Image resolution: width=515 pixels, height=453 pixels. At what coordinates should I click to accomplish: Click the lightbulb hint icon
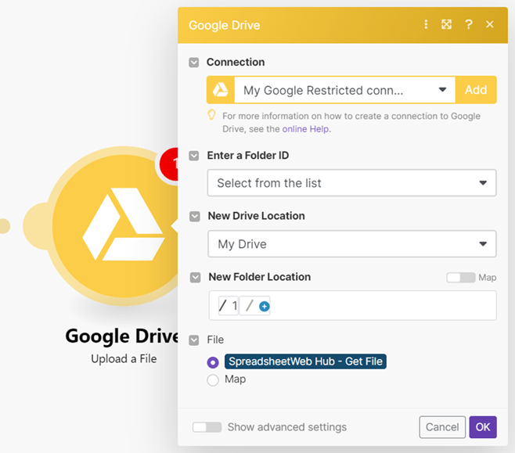click(211, 116)
